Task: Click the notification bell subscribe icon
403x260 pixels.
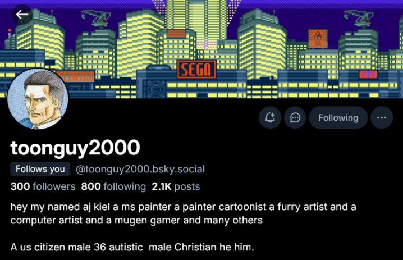Action: (270, 118)
